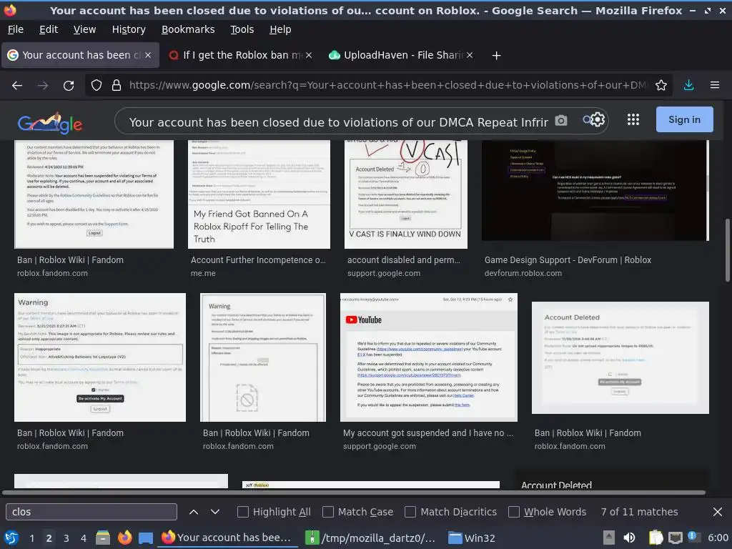Open account disabled and perm result
Viewport: 732px width, 549px height.
point(403,260)
